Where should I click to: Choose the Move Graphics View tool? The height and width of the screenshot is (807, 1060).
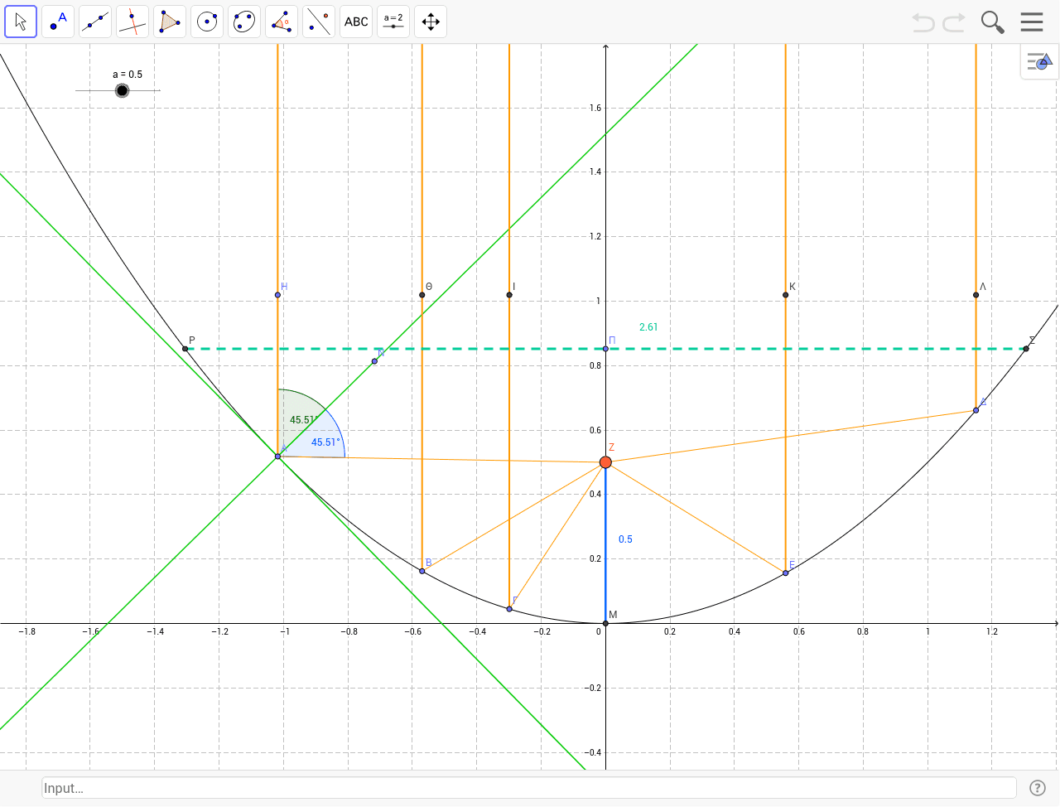coord(431,22)
